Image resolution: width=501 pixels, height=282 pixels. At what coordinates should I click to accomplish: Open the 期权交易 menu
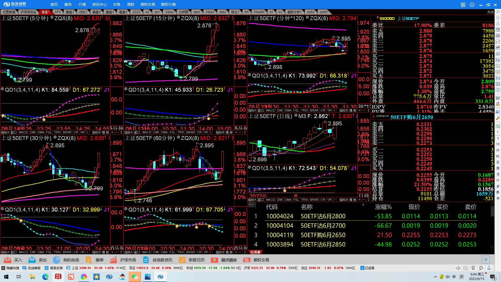(x=148, y=4)
